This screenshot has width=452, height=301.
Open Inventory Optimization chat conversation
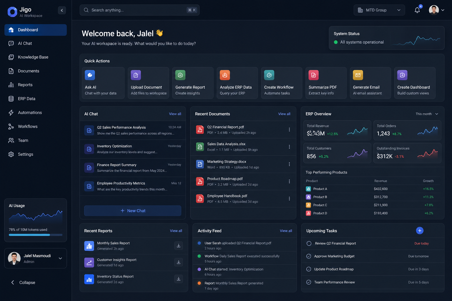point(133,149)
